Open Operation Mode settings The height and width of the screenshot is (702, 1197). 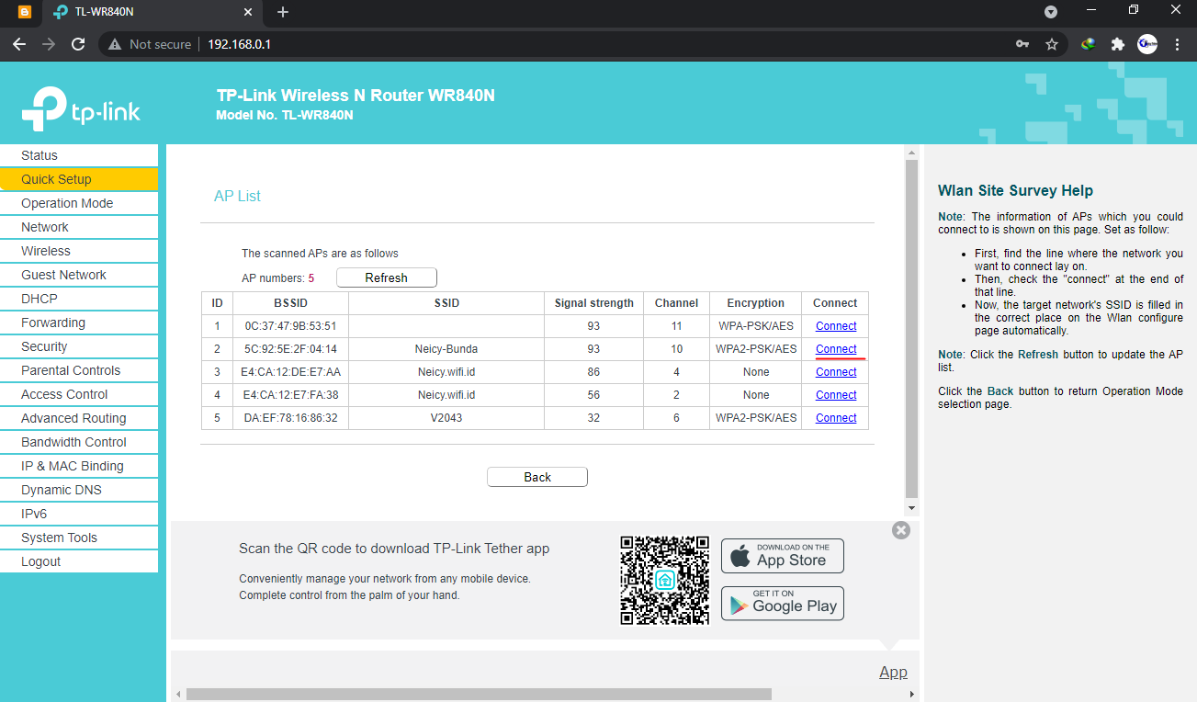[79, 203]
